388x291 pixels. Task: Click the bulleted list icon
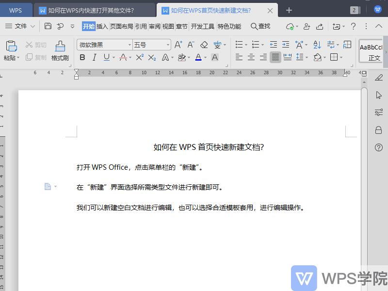pos(239,45)
